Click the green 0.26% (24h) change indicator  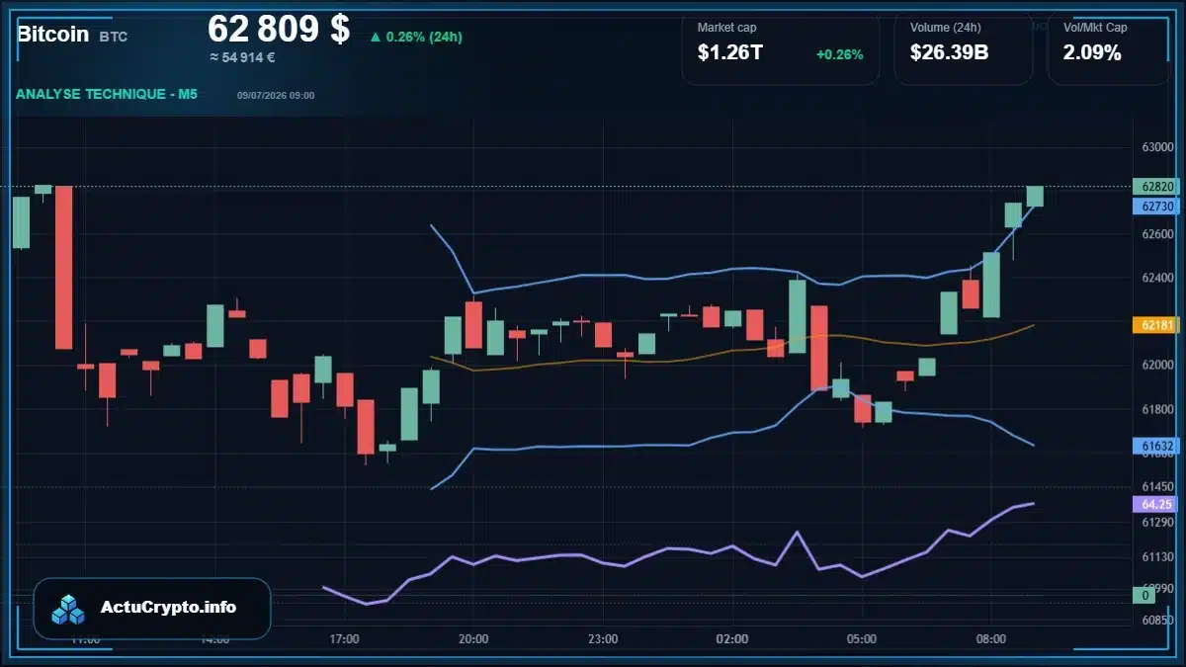tap(415, 37)
